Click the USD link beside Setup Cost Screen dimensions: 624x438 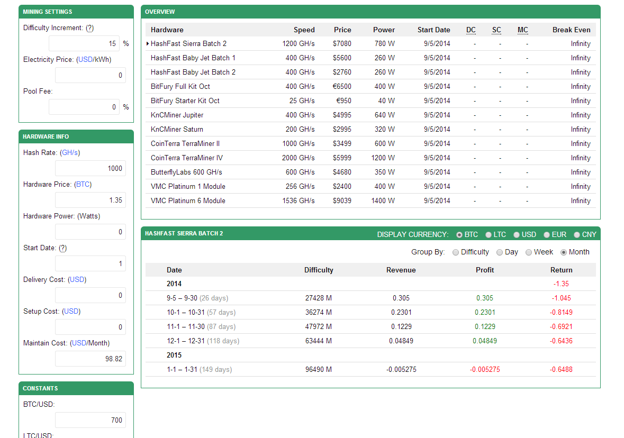click(71, 312)
